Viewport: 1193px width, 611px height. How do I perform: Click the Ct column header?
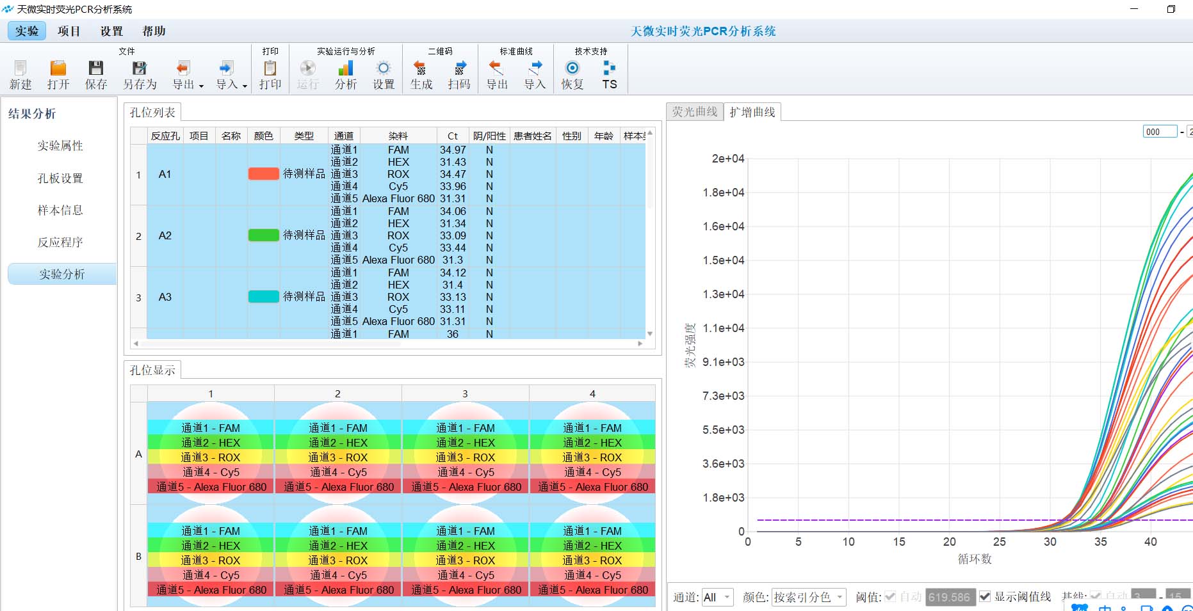pos(453,136)
